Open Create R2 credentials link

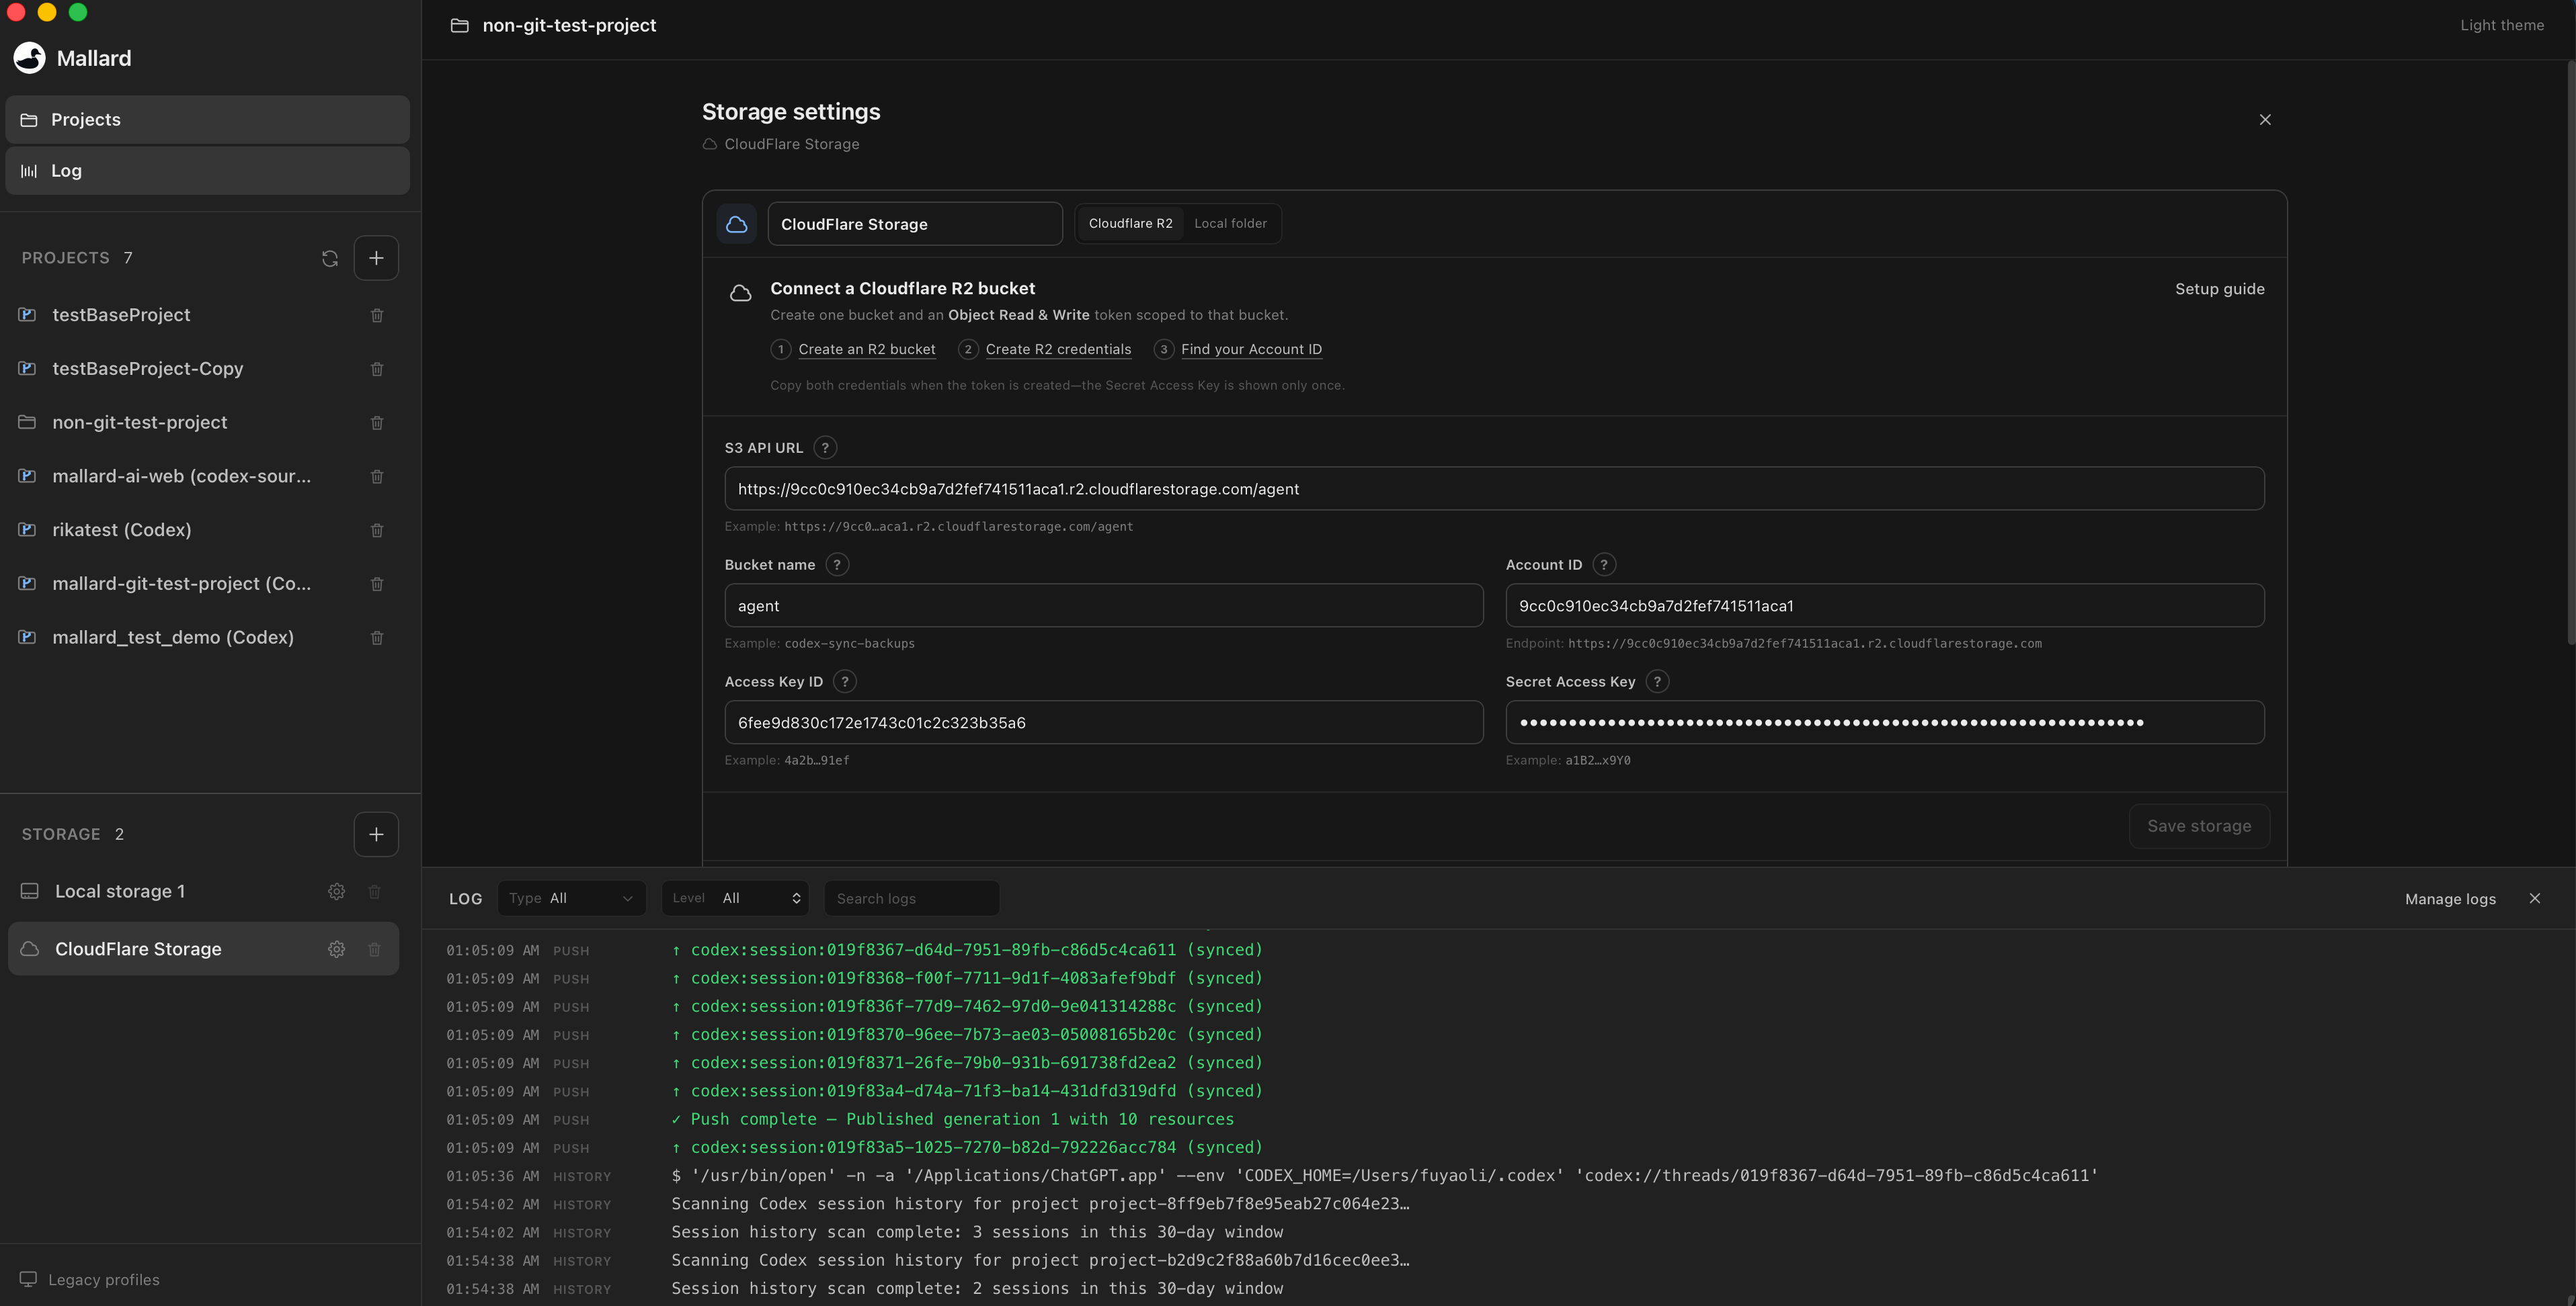[x=1058, y=350]
